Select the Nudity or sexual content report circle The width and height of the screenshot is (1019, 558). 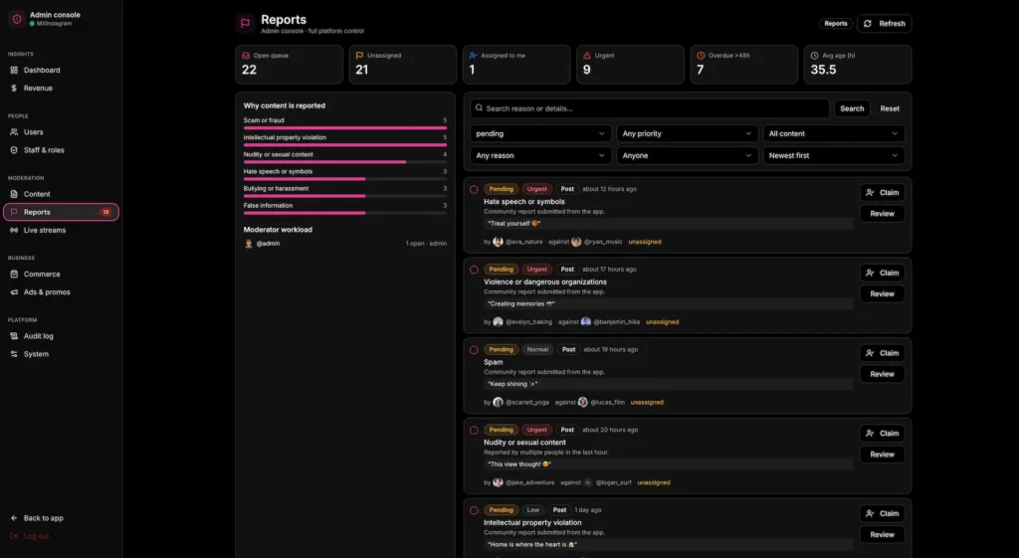[474, 430]
